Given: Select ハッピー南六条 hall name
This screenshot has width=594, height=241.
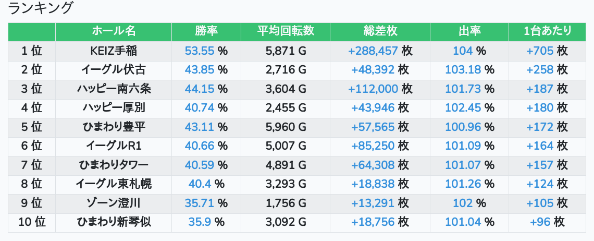Looking at the screenshot, I should (114, 89).
